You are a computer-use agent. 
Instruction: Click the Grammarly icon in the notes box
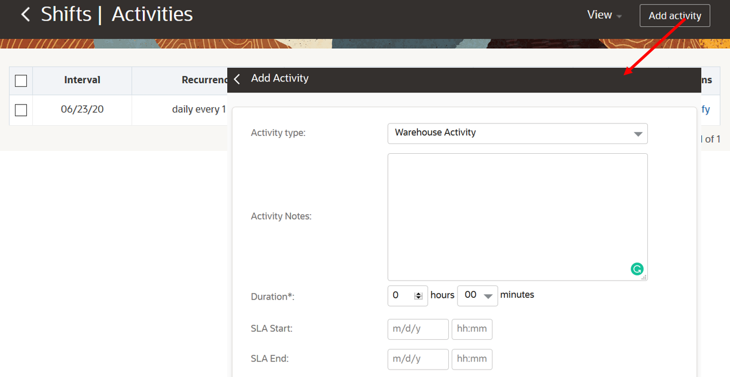pos(636,269)
